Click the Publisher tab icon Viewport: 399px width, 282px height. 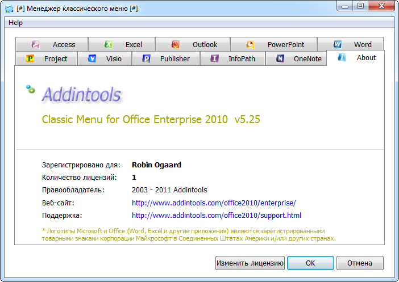click(x=146, y=58)
